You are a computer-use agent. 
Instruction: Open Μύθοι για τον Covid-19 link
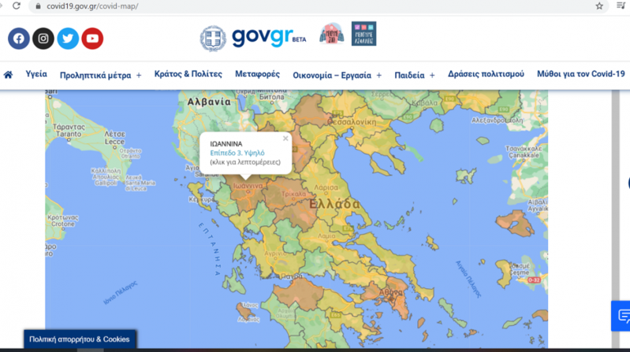click(x=580, y=74)
